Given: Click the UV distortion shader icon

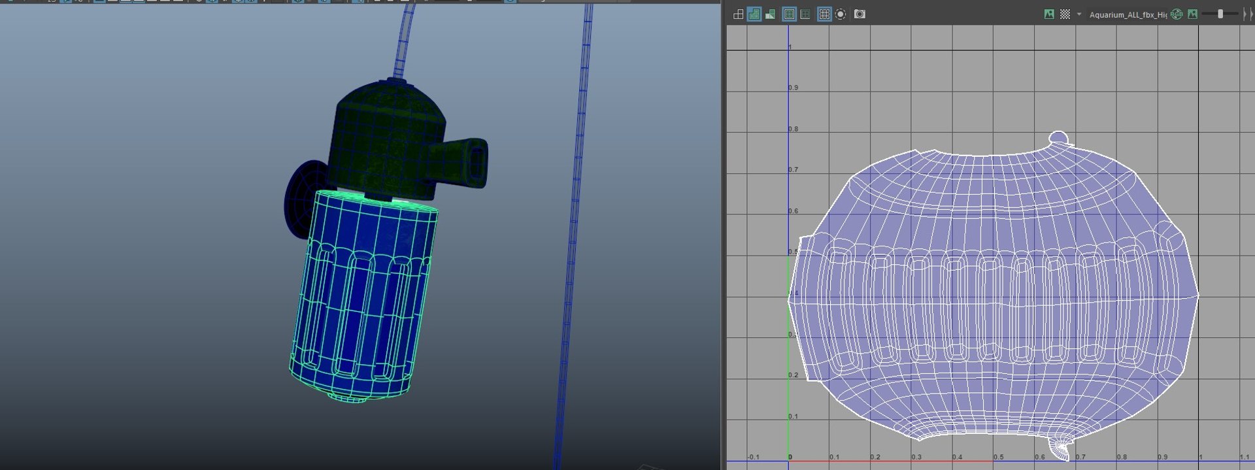Looking at the screenshot, I should point(771,14).
